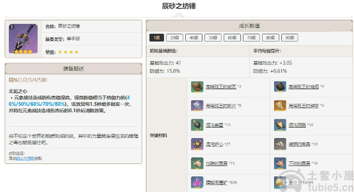The width and height of the screenshot is (354, 192).
Task: Click the 精锻用魔矿 crystal icon
Action: 197,183
